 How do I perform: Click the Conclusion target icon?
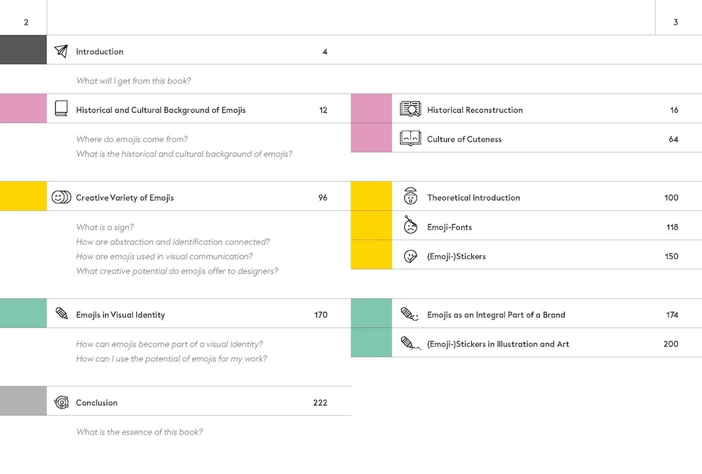click(x=61, y=402)
